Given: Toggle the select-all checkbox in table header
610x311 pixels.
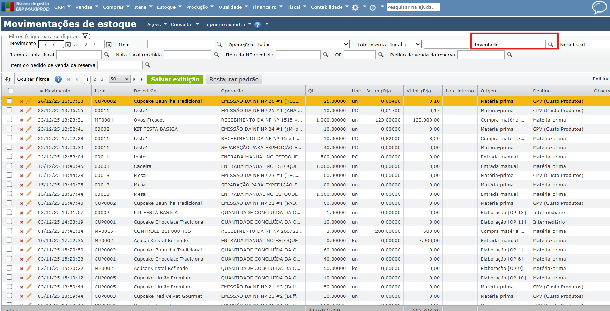Looking at the screenshot, I should 10,91.
